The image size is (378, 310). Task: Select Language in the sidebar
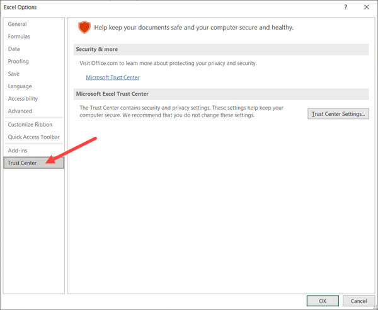(20, 86)
